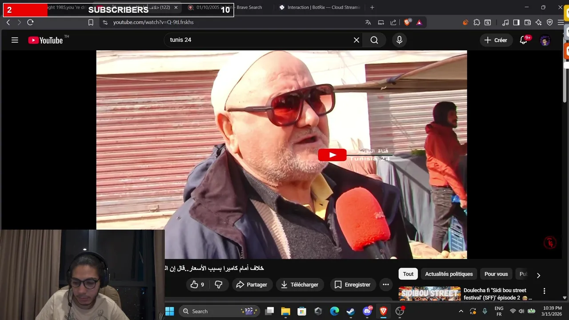This screenshot has width=569, height=320.
Task: Reload the page in Brave
Action: point(30,22)
